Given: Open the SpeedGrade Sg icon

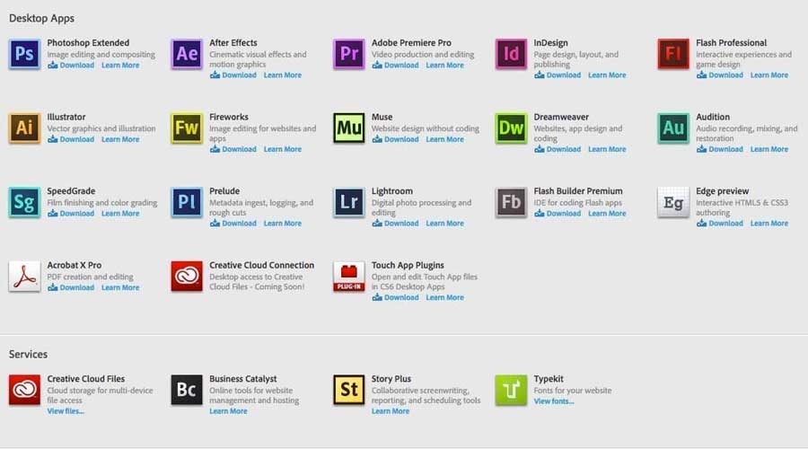Looking at the screenshot, I should (24, 202).
